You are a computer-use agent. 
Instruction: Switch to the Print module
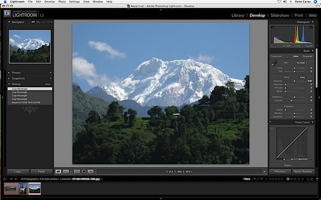point(299,16)
